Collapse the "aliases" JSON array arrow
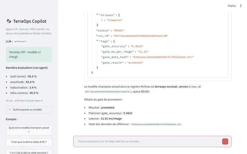Image resolution: width=247 pixels, height=154 pixels. click(97, 14)
